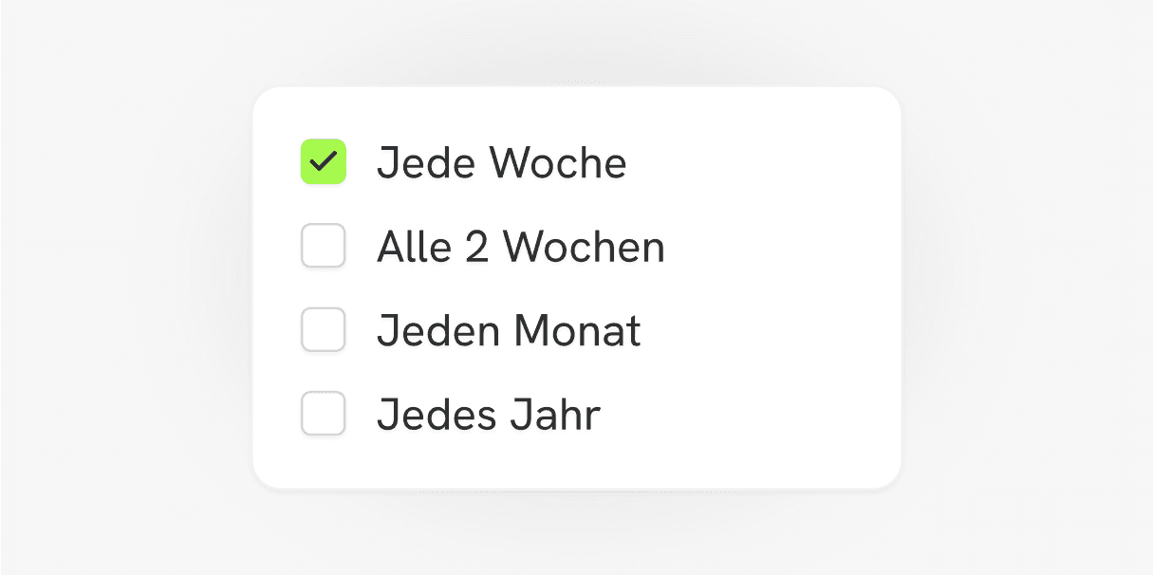Select the 'Jede Woche' label text
This screenshot has height=575, width=1153.
502,161
